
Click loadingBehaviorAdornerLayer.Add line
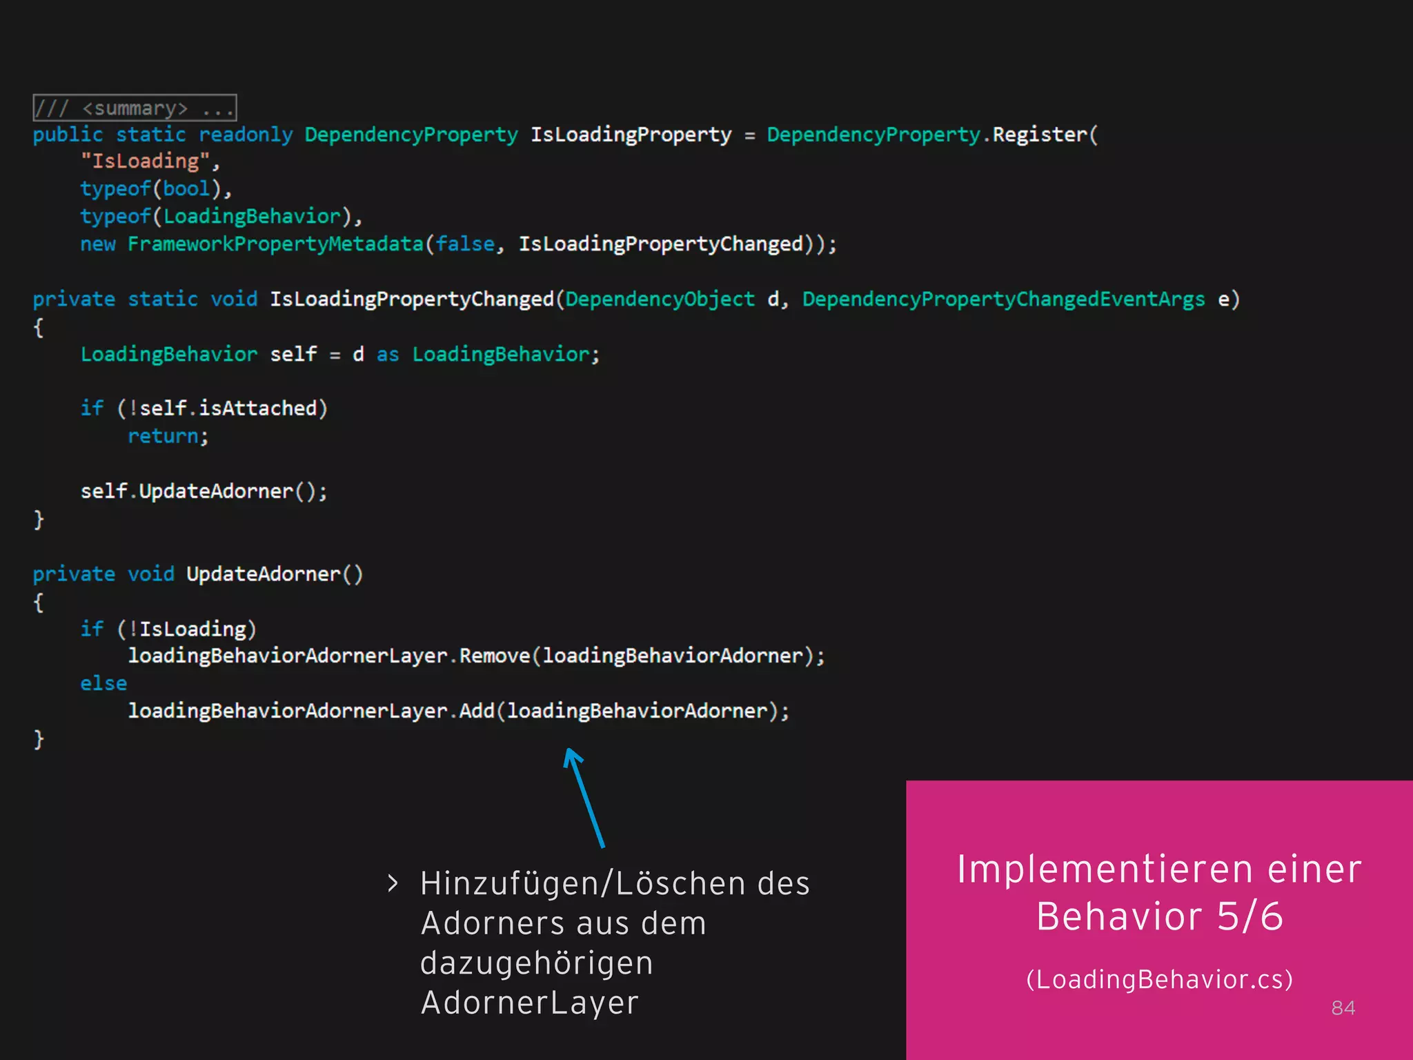pyautogui.click(x=459, y=711)
